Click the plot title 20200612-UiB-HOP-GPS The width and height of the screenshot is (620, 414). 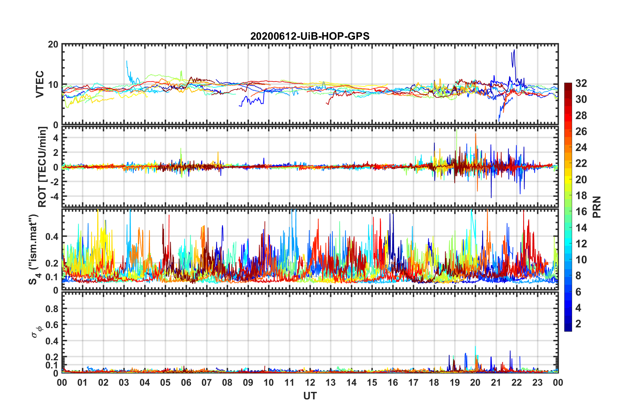[310, 36]
